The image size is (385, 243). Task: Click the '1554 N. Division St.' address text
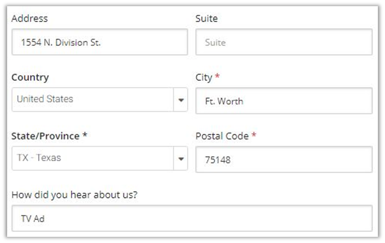pyautogui.click(x=61, y=42)
